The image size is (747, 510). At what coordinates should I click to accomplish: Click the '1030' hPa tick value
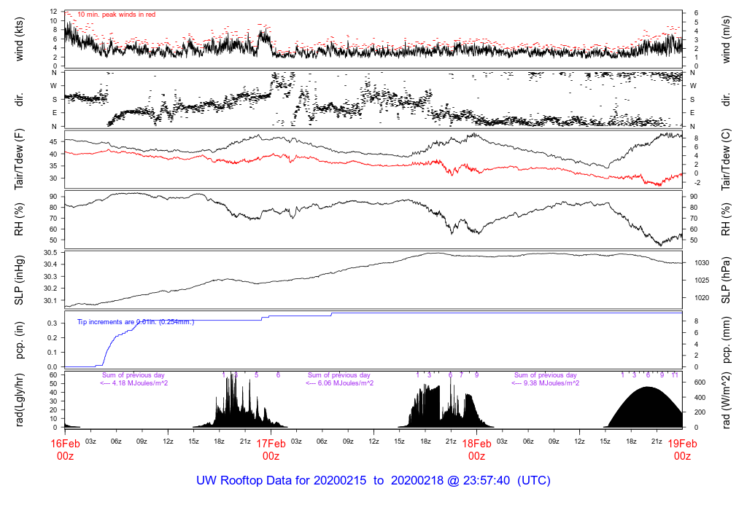[702, 262]
